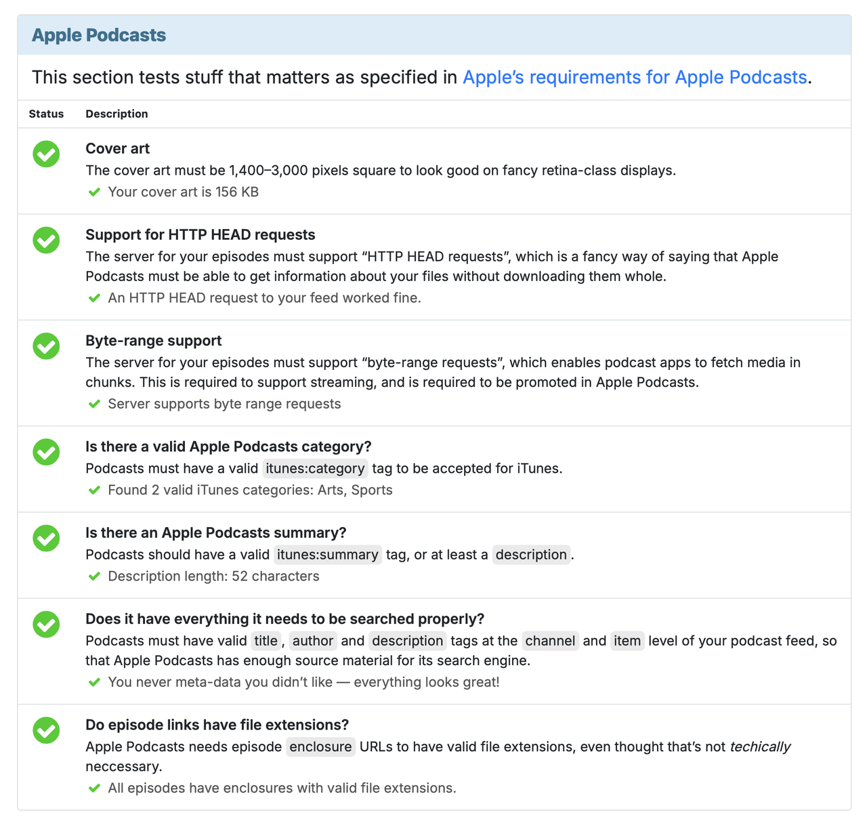The width and height of the screenshot is (867, 825).
Task: Click the Apple Podcasts summary status checkmark
Action: click(46, 538)
